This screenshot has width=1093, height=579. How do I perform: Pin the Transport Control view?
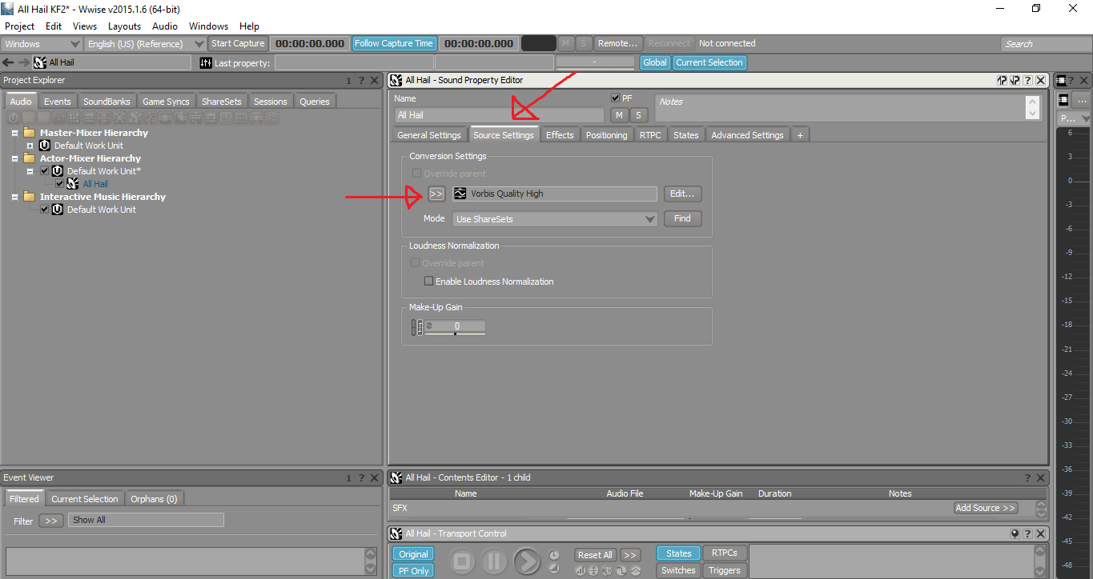point(1015,533)
